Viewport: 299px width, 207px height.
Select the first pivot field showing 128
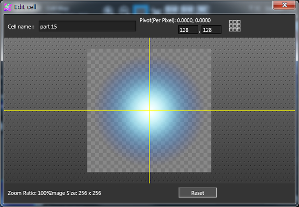(x=188, y=30)
